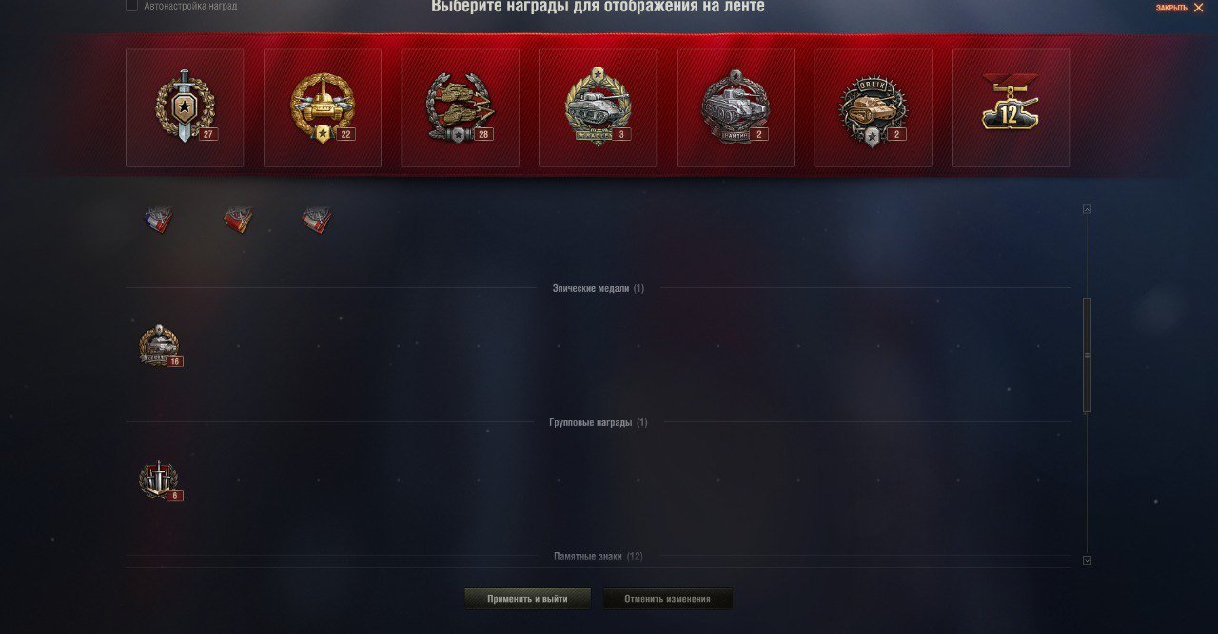The height and width of the screenshot is (634, 1218).
Task: Close the awards window via Закрыть
Action: (x=1180, y=8)
